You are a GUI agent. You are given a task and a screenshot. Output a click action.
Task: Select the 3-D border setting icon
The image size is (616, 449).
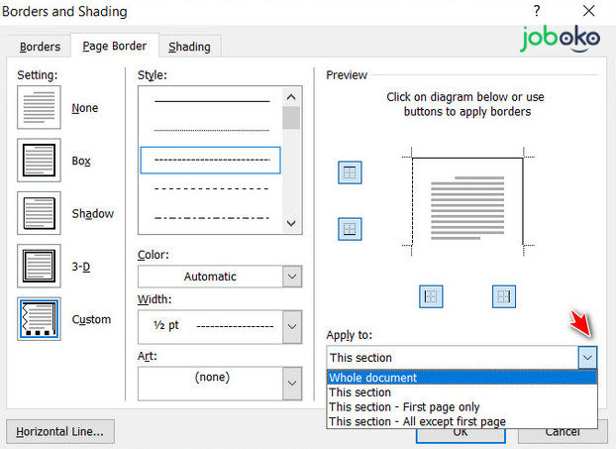[x=39, y=266]
